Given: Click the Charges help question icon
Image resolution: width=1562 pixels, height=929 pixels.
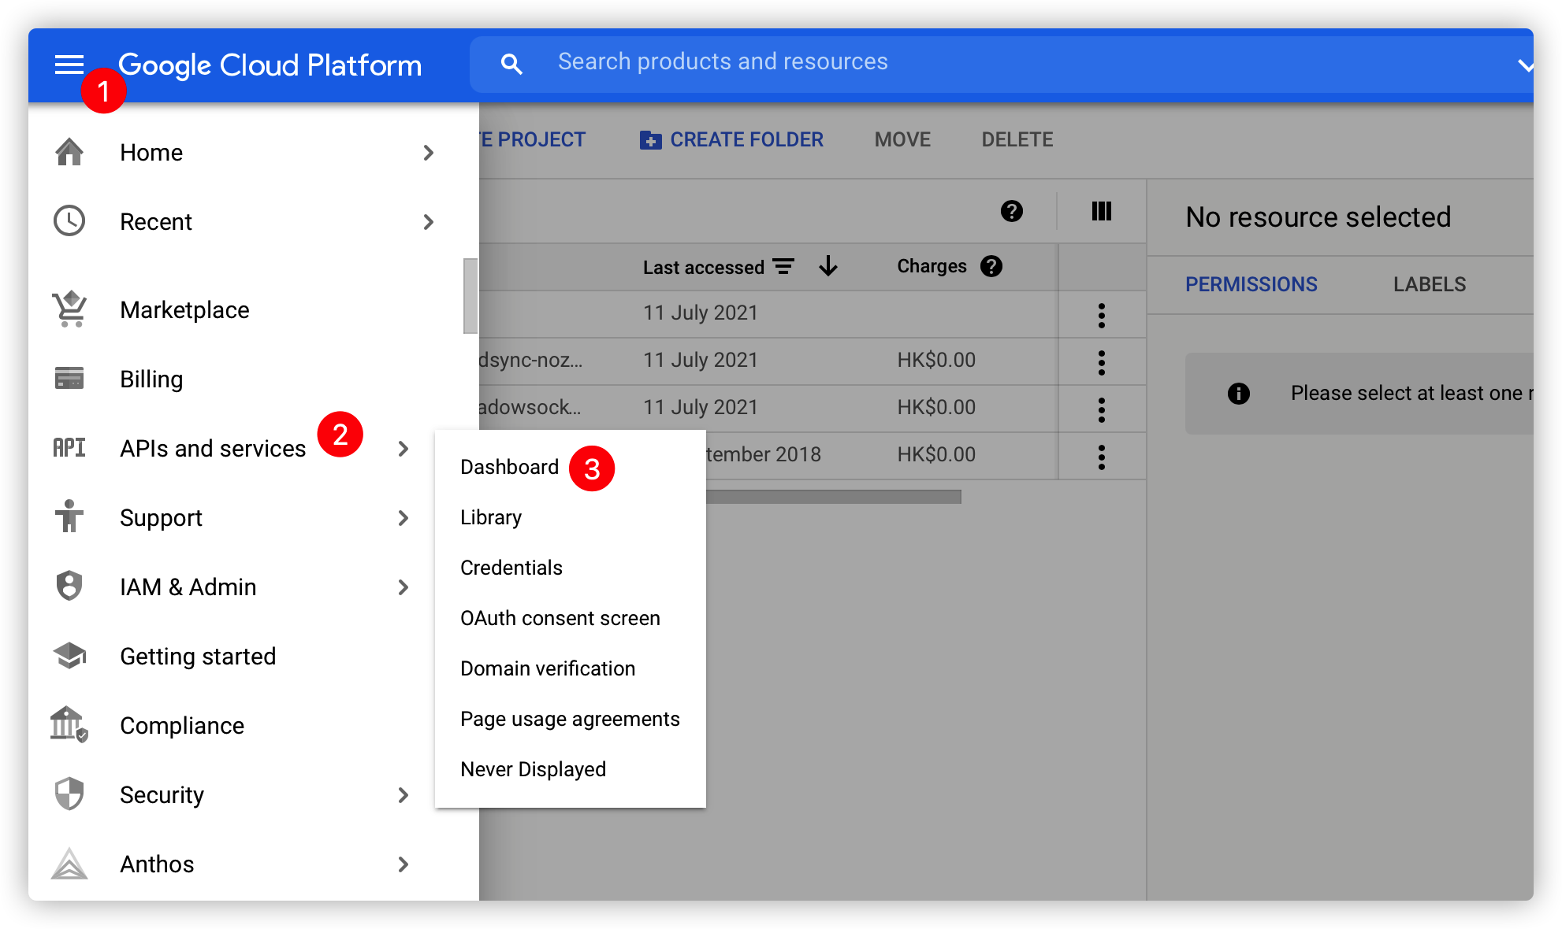Looking at the screenshot, I should (x=991, y=266).
